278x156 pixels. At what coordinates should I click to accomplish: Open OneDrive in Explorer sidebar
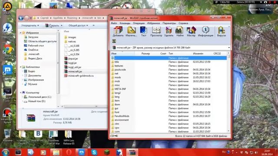tap(33, 50)
